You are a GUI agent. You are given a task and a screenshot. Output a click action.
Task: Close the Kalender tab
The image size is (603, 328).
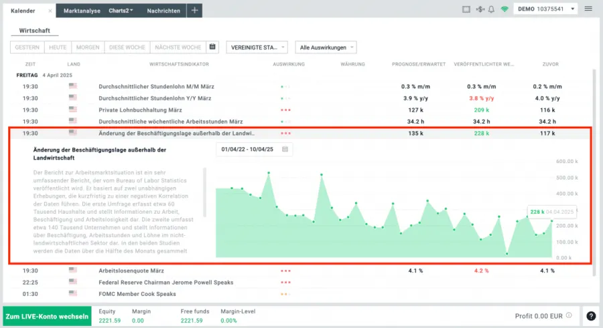pyautogui.click(x=50, y=11)
